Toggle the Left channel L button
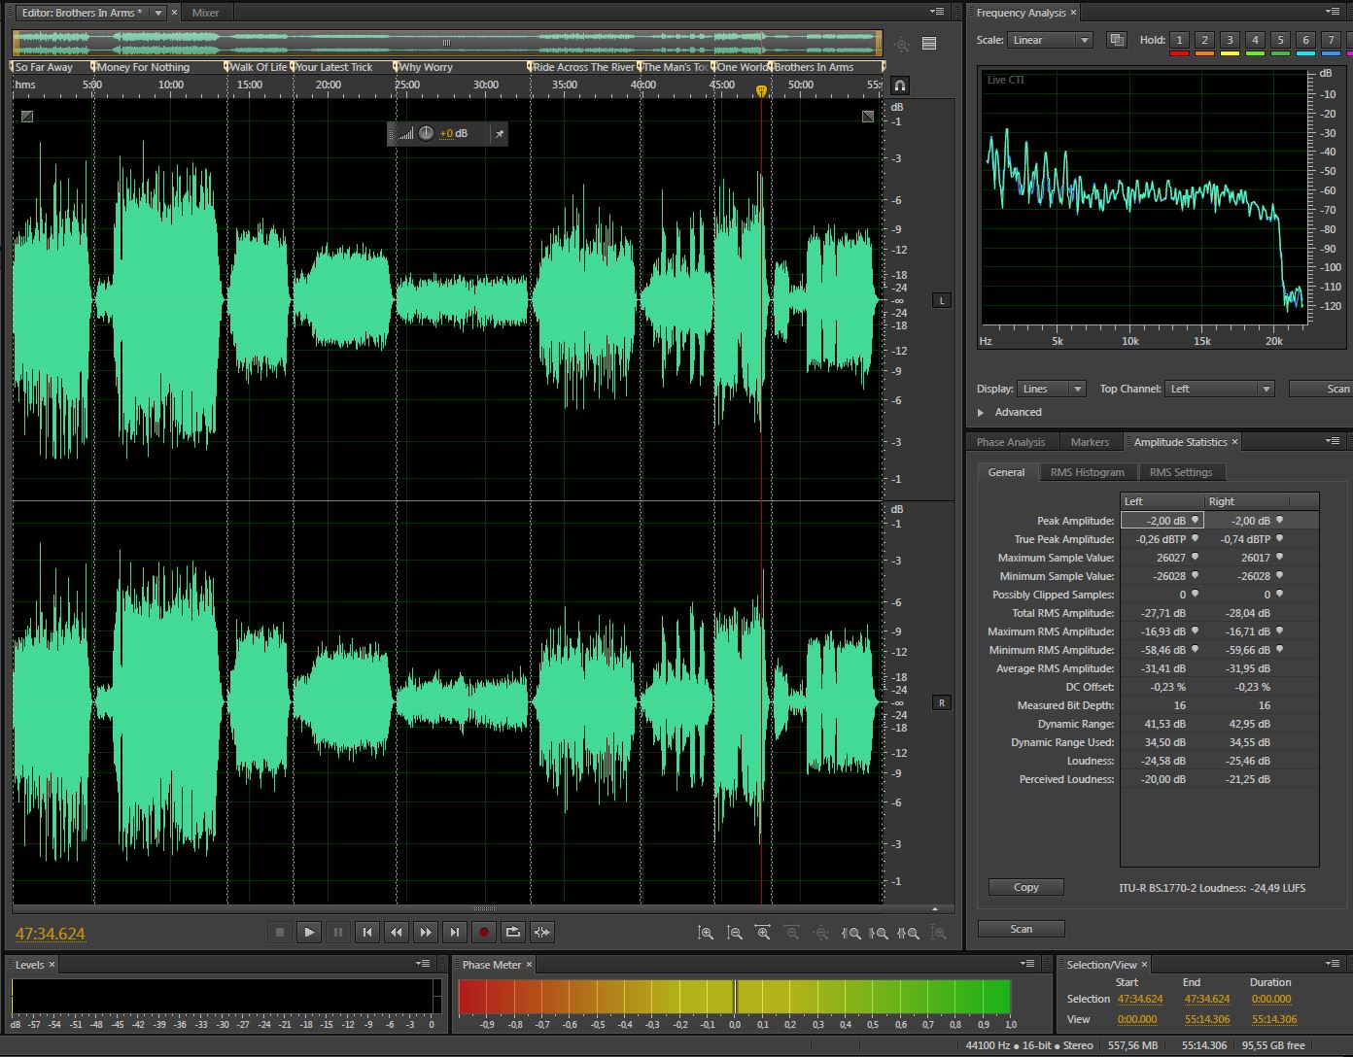 [941, 301]
